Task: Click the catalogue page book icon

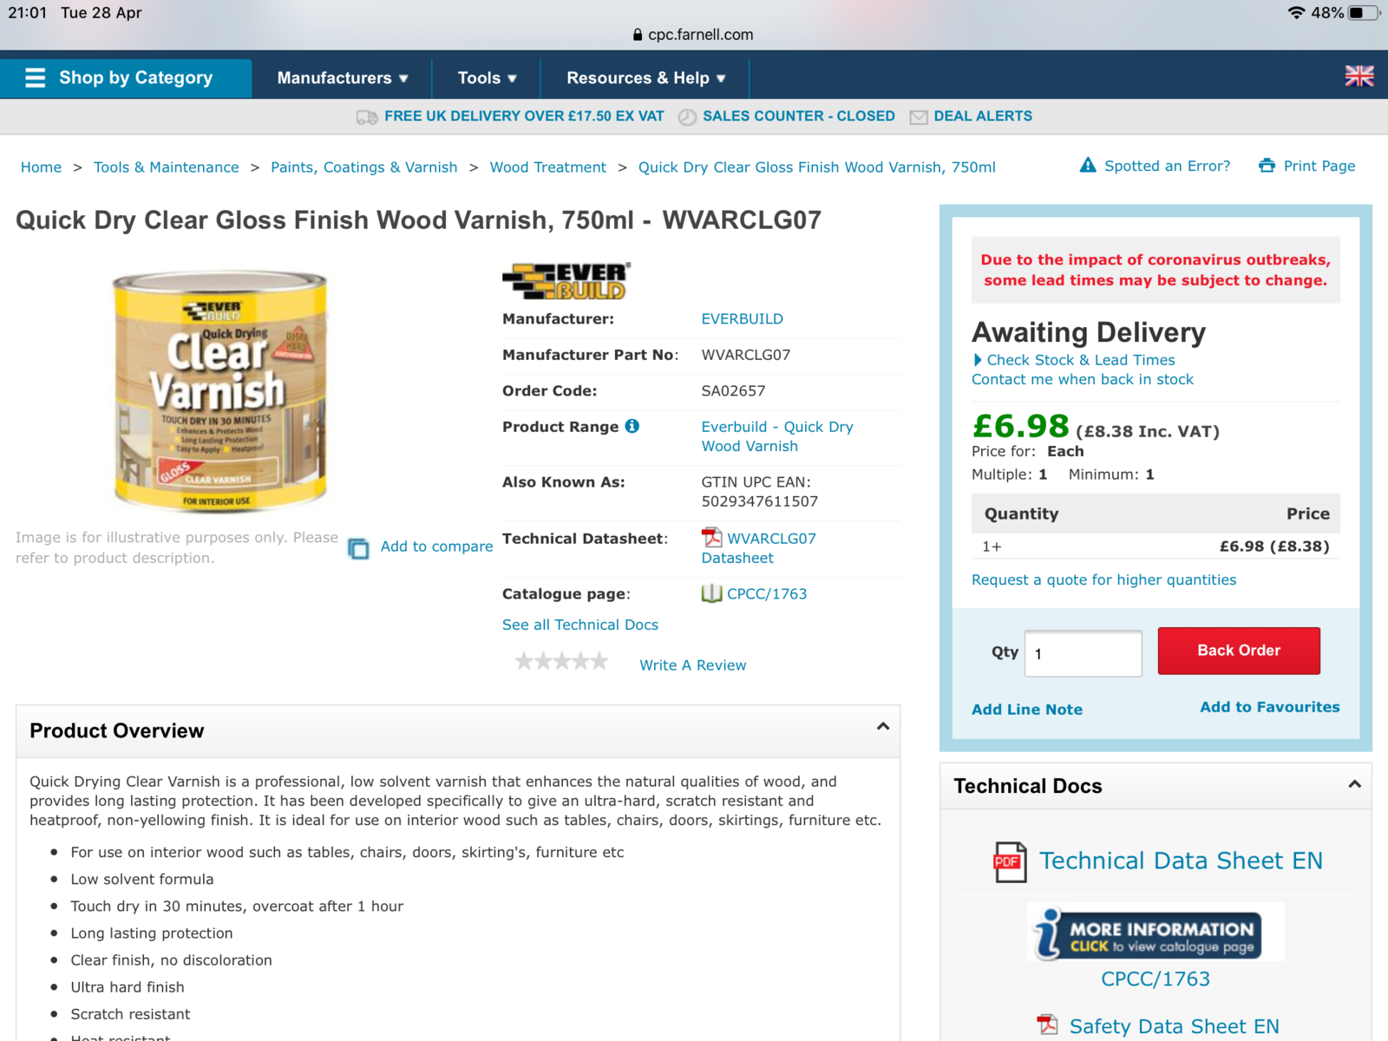Action: (711, 593)
